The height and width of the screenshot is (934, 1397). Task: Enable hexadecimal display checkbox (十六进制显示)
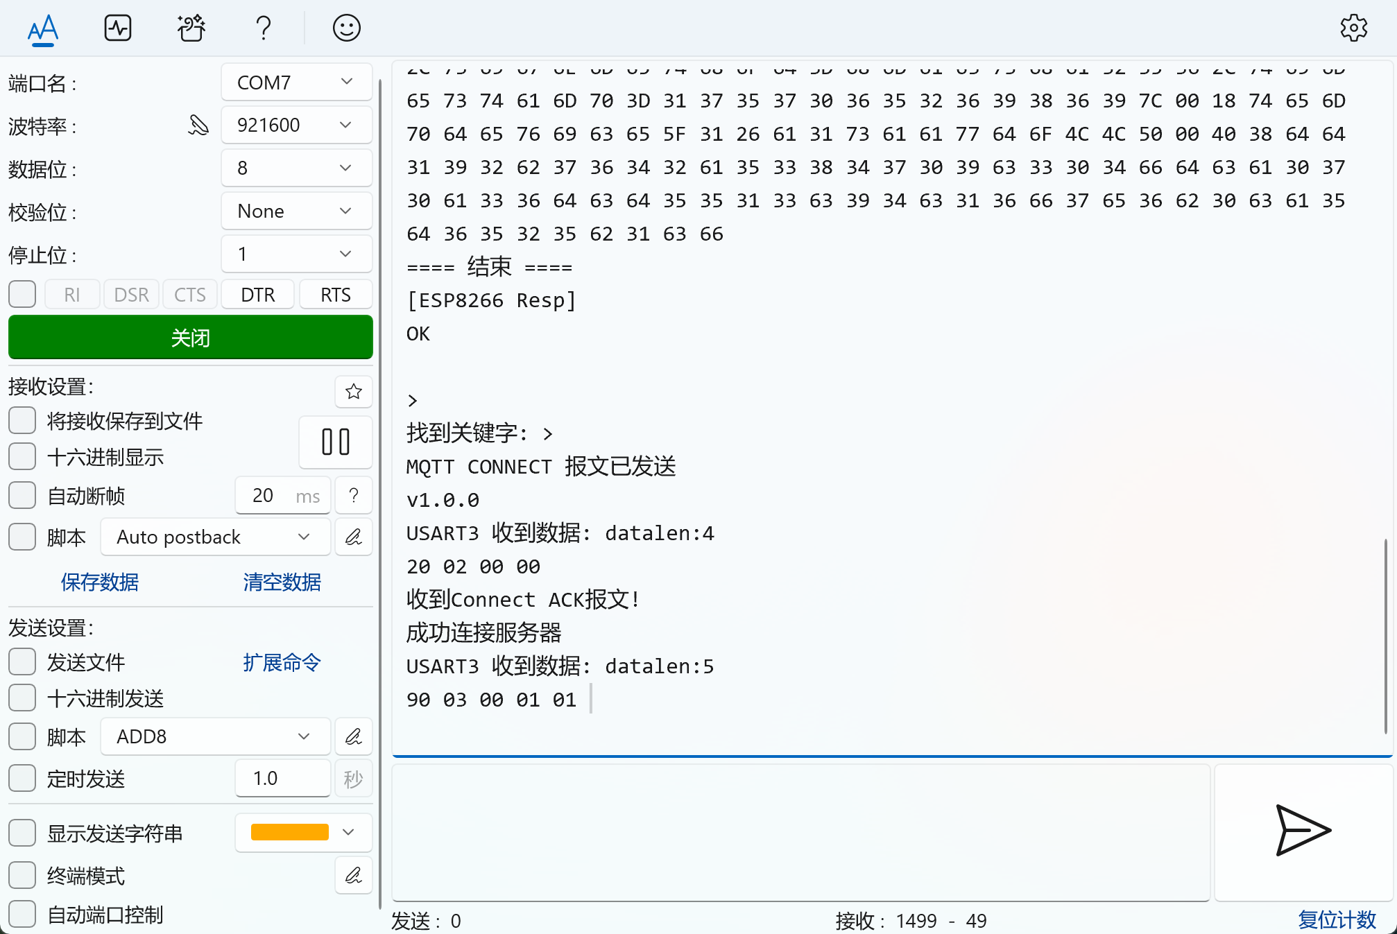coord(22,457)
